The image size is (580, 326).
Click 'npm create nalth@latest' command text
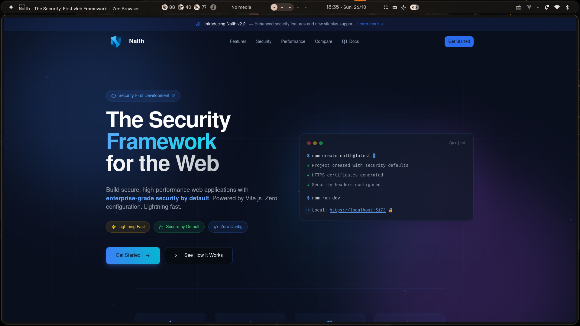coord(341,156)
